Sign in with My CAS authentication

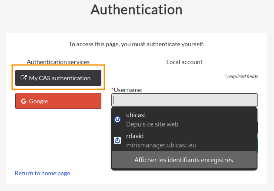pos(58,78)
